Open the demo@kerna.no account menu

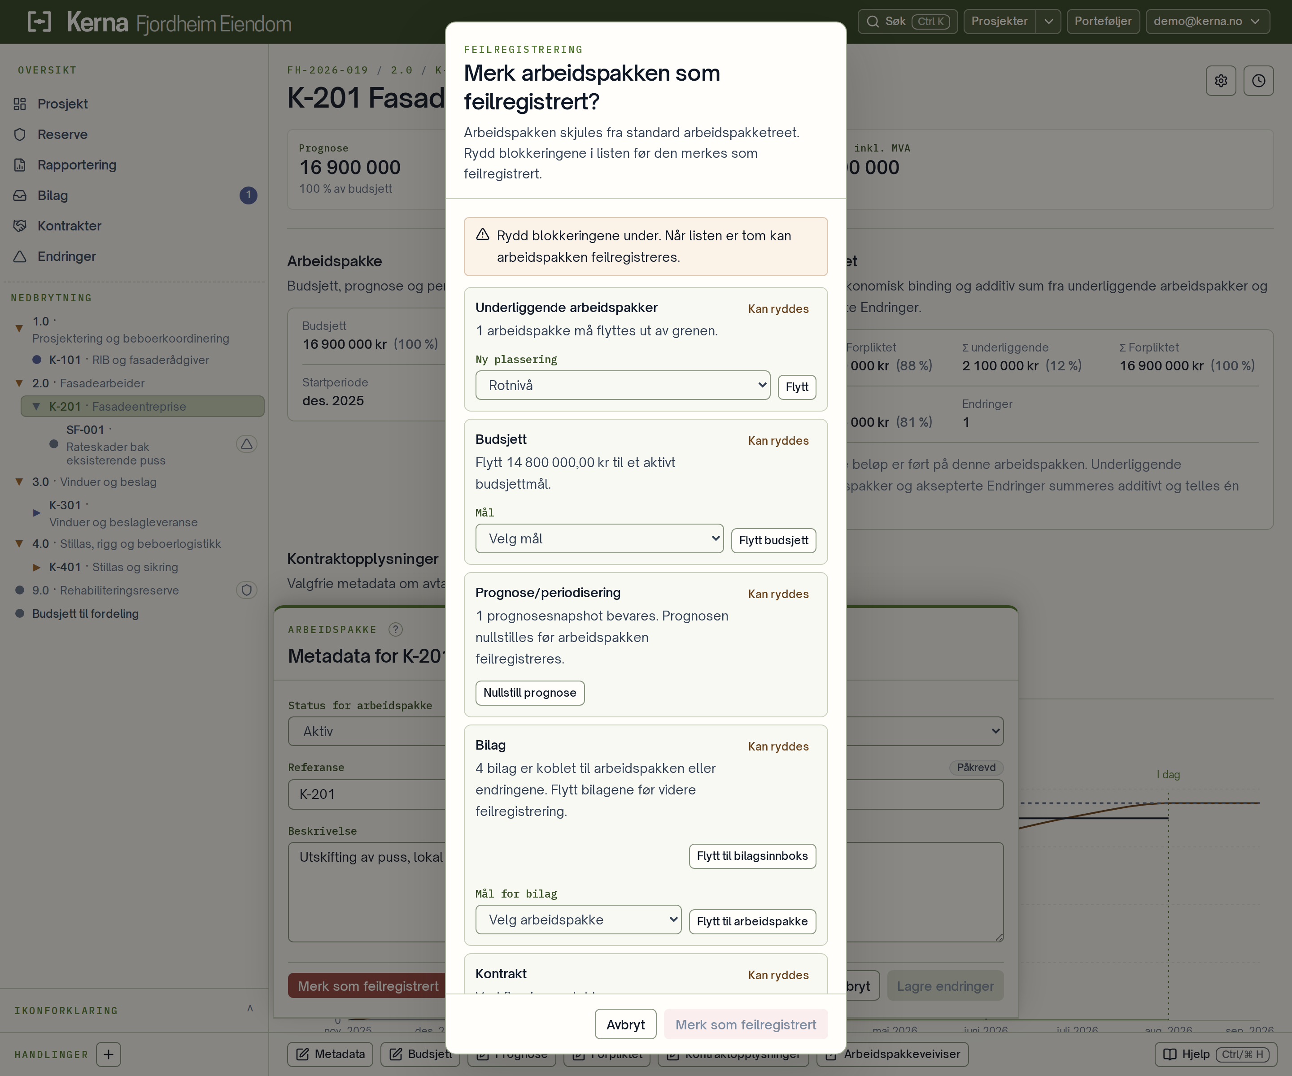coord(1207,22)
